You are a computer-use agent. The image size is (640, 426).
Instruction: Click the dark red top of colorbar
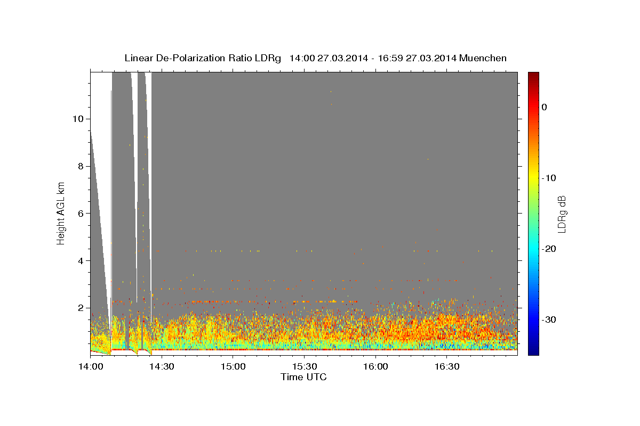[x=533, y=76]
